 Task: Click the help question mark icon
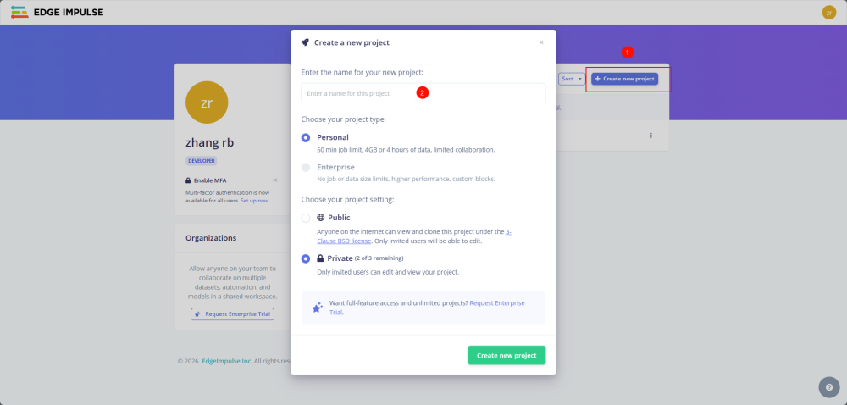829,387
